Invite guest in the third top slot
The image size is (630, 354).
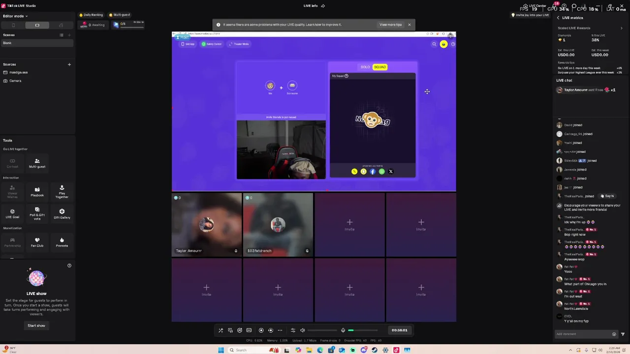pos(349,225)
